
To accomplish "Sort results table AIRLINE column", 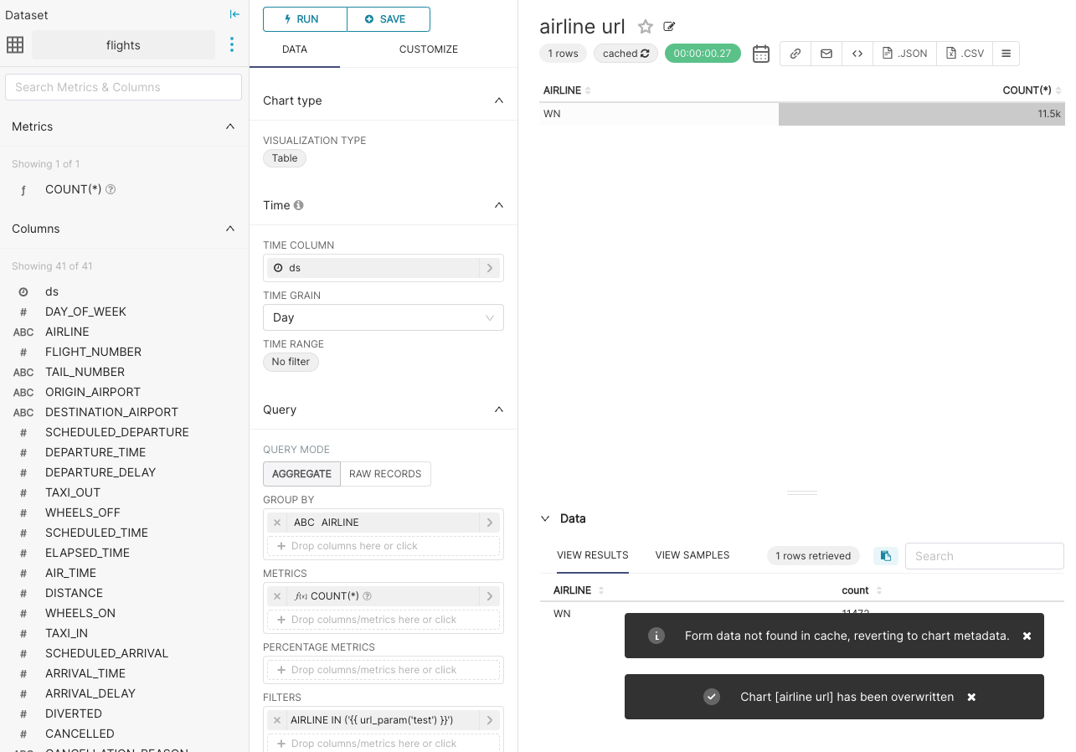I will 577,590.
